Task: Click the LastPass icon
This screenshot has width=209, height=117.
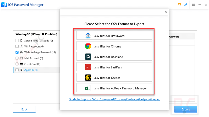Action: click(88, 67)
